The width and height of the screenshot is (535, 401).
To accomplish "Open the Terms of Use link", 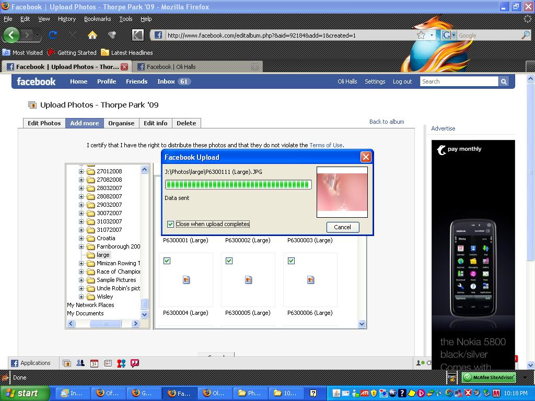I will pyautogui.click(x=326, y=145).
